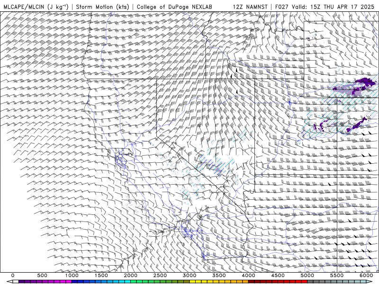Click the 12Z NAMNST model run label
This screenshot has width=379, height=284.
click(250, 7)
